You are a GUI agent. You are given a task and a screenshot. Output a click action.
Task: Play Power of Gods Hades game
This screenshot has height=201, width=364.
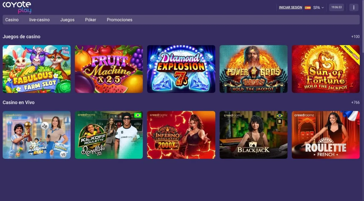click(253, 69)
